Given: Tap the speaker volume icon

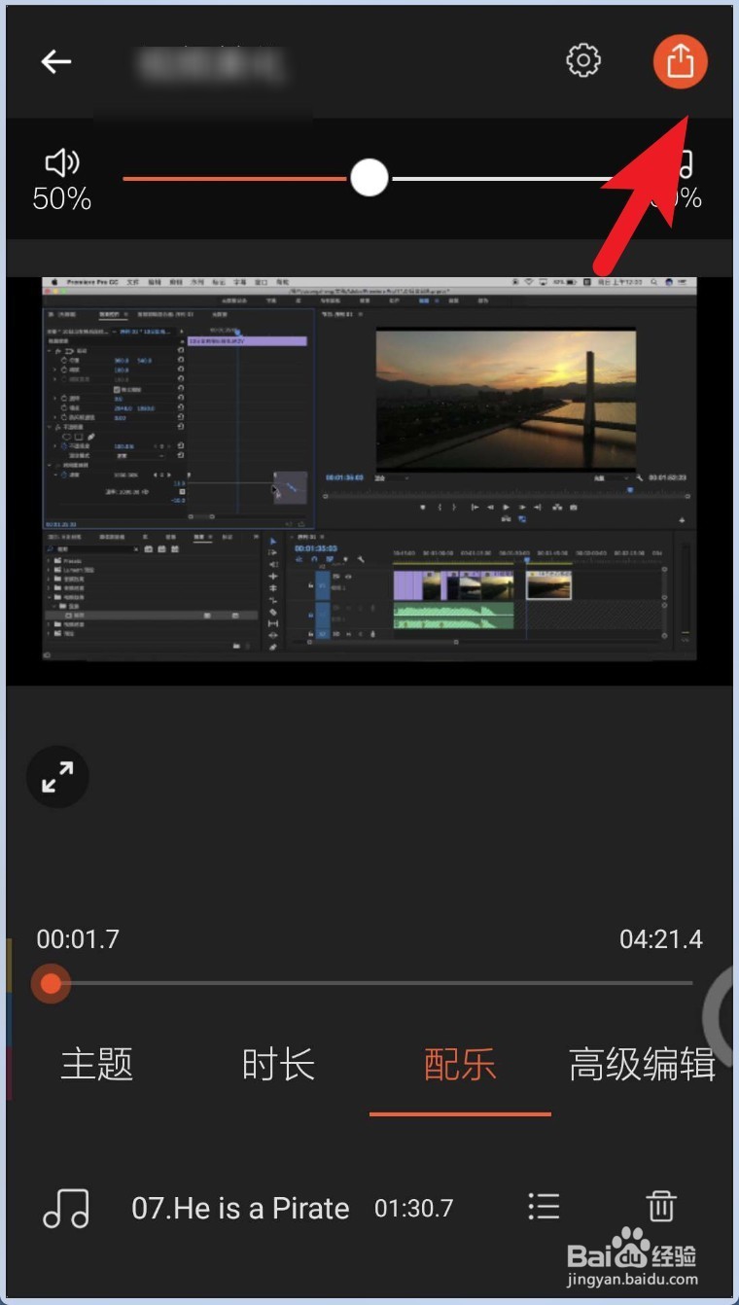Looking at the screenshot, I should [62, 162].
